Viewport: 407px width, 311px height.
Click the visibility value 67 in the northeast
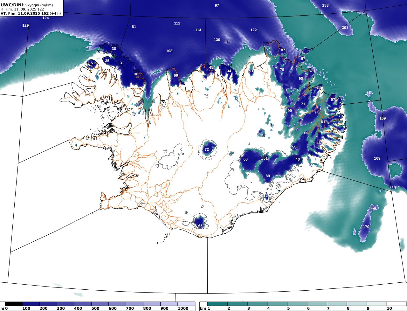click(303, 59)
